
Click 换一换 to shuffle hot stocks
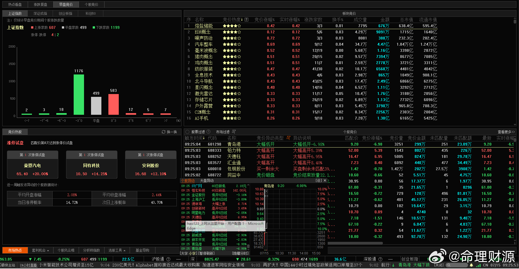[x=172, y=132]
